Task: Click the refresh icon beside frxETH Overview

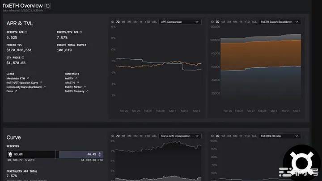Action: 48,6
